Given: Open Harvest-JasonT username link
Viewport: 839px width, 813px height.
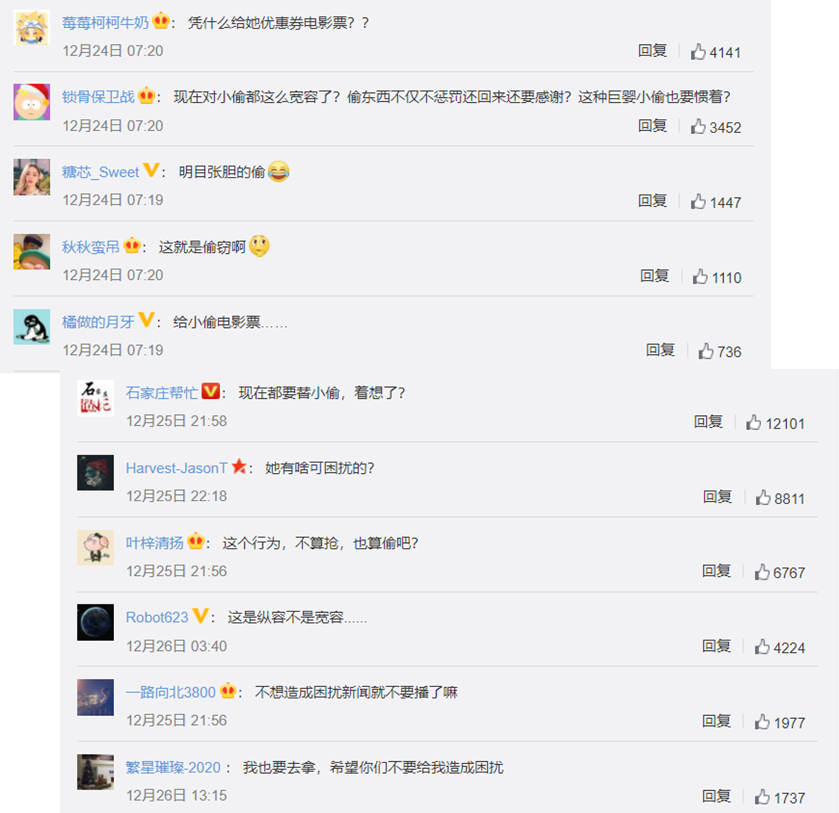Looking at the screenshot, I should coord(176,468).
